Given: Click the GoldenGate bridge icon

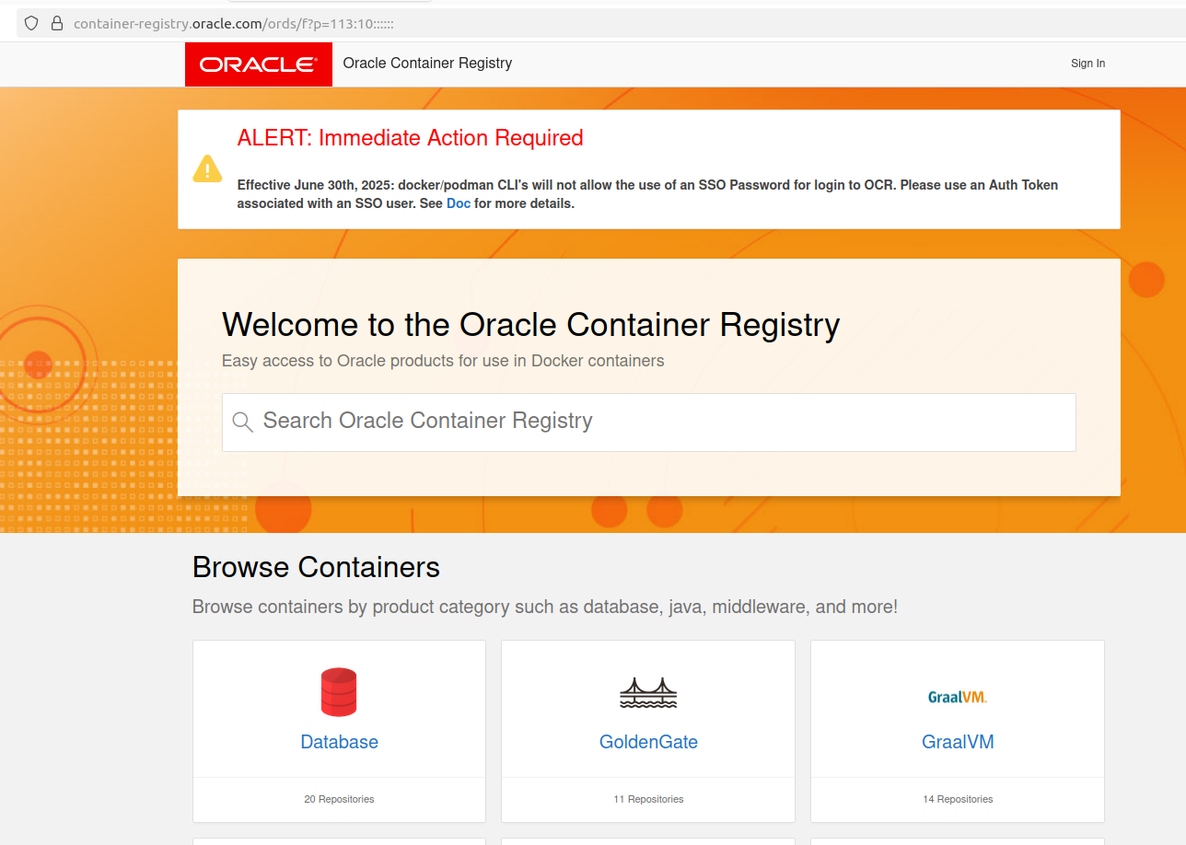Looking at the screenshot, I should tap(648, 693).
